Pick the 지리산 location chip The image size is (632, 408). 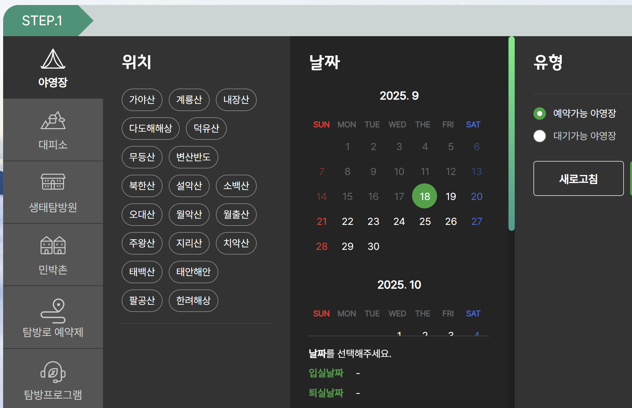coord(189,243)
